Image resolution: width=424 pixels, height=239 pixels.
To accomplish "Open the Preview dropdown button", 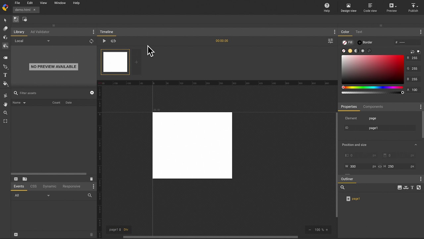I will (x=392, y=8).
